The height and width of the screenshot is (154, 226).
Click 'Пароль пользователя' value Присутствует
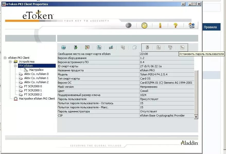(x=149, y=99)
